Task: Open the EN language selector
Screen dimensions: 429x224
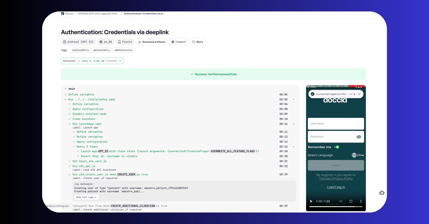Action: tap(358, 155)
